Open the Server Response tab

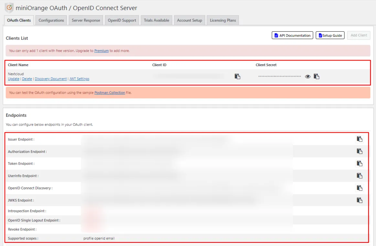tap(86, 20)
